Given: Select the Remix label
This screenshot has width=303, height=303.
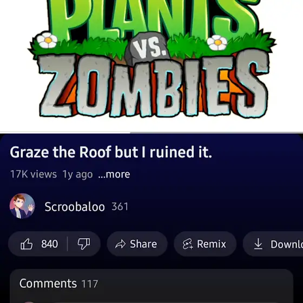Looking at the screenshot, I should (x=212, y=244).
